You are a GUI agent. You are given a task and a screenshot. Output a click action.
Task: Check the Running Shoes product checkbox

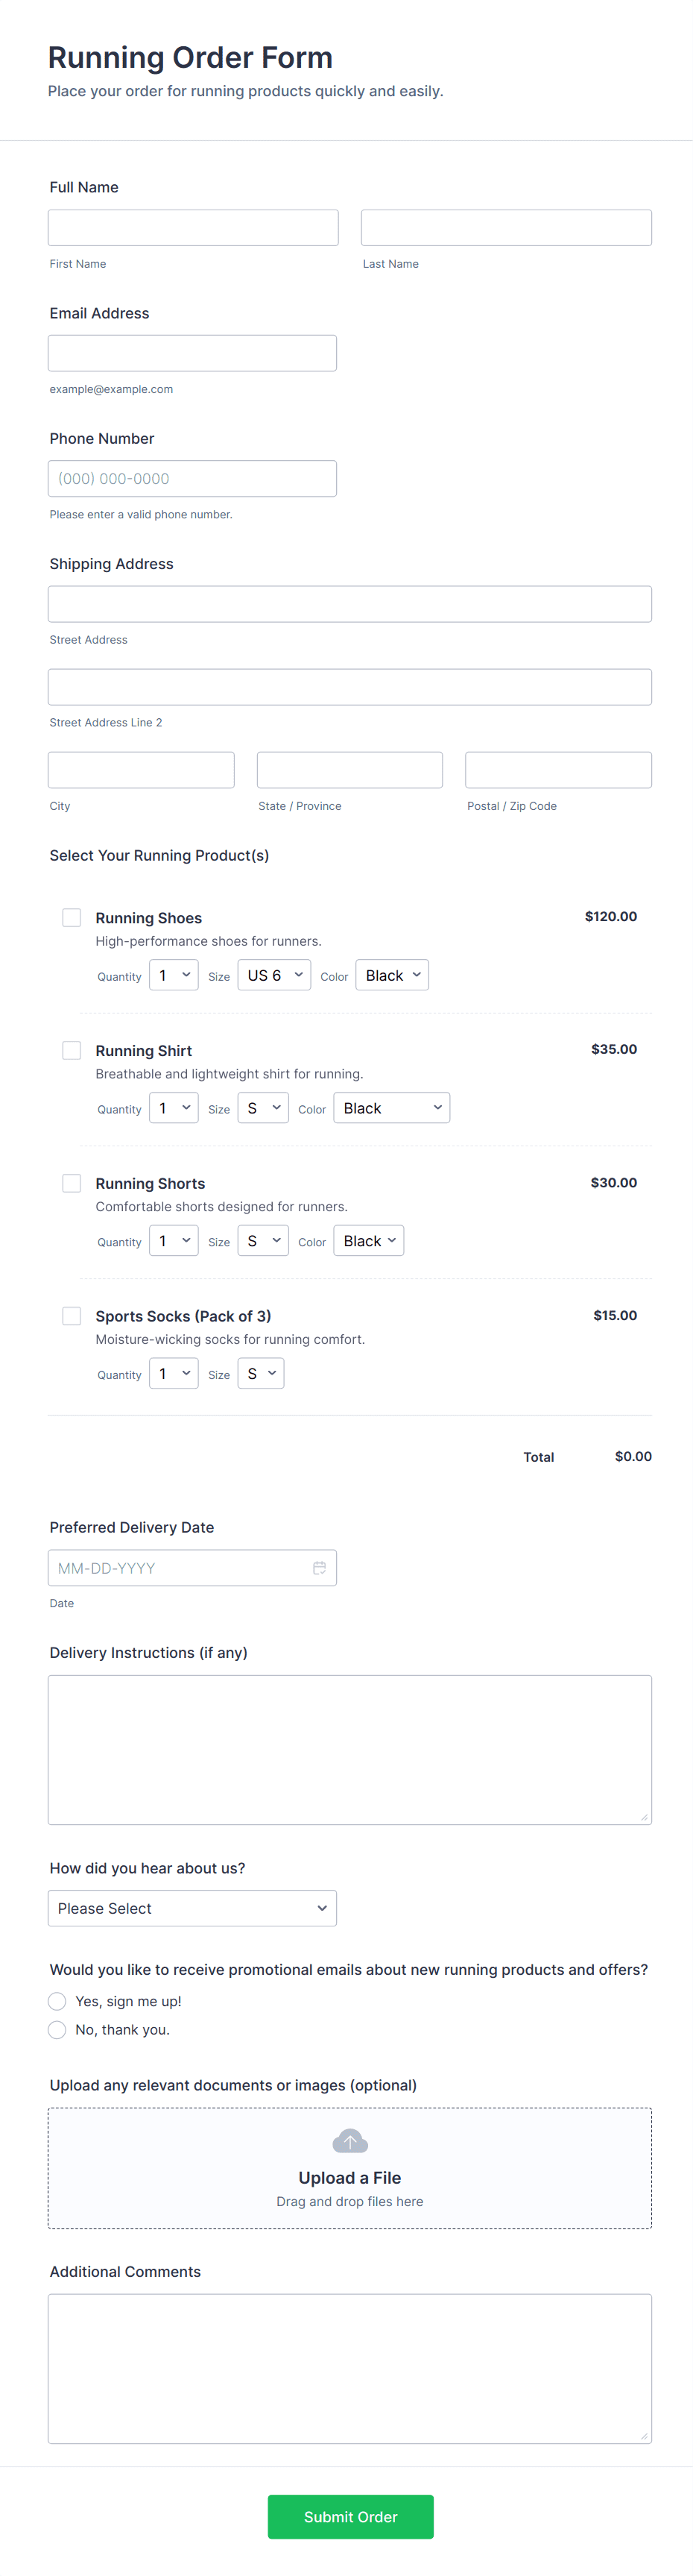click(72, 917)
